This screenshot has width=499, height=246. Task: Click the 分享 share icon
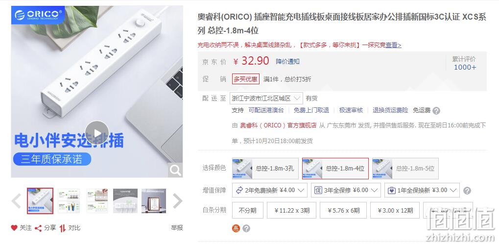(38, 228)
